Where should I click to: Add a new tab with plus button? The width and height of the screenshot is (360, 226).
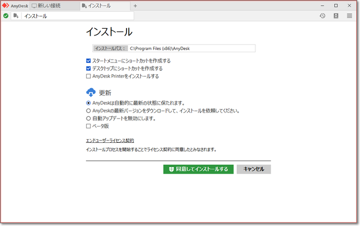(x=135, y=6)
